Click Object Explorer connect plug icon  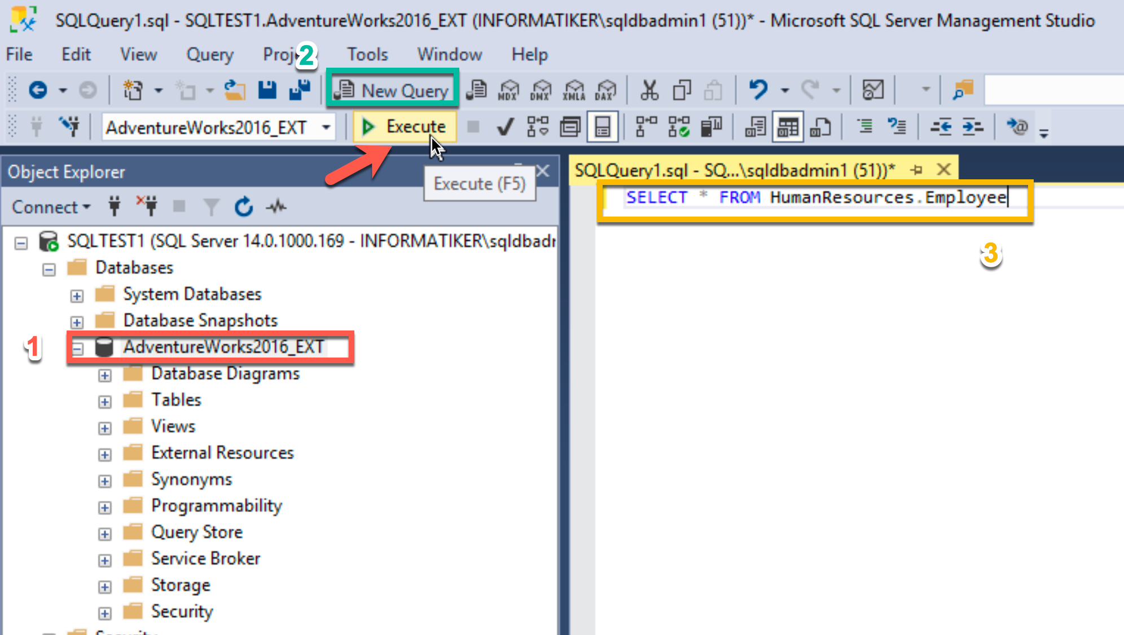pyautogui.click(x=115, y=207)
